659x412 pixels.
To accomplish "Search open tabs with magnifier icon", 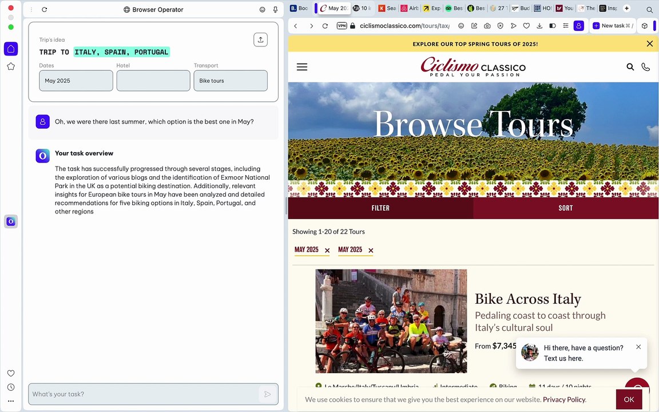I will click(650, 9).
